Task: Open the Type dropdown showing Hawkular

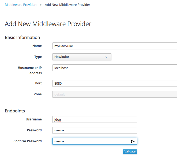Action: point(82,57)
